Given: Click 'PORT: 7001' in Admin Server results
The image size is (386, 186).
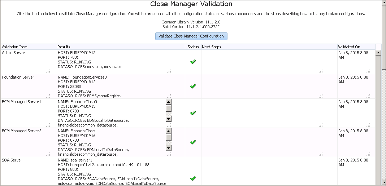Looking at the screenshot, I should (68, 57).
